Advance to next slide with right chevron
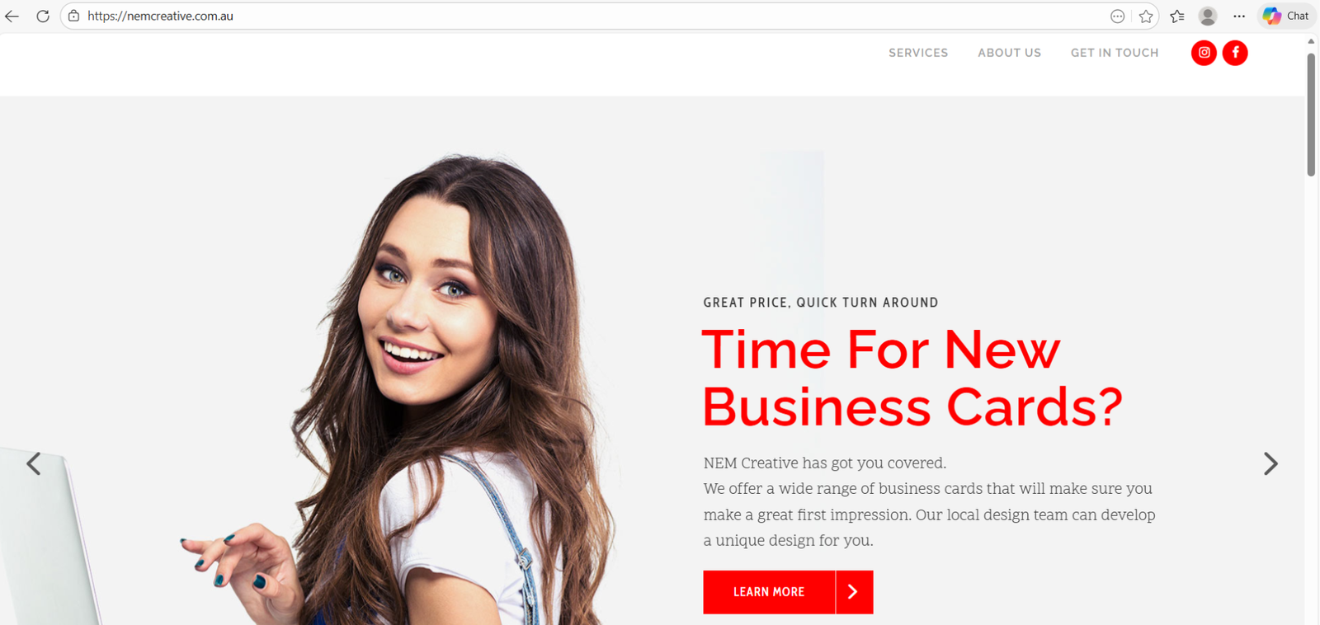 tap(1270, 463)
